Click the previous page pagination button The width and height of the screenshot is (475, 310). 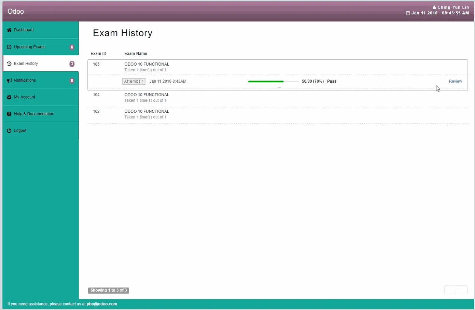pos(450,290)
